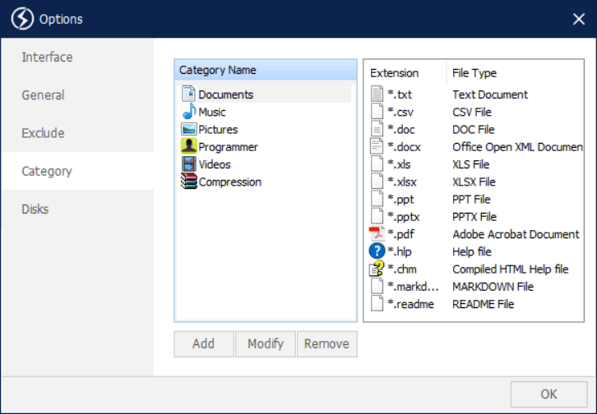This screenshot has height=414, width=597.
Task: Select the *.pdf extension text
Action: pos(400,234)
